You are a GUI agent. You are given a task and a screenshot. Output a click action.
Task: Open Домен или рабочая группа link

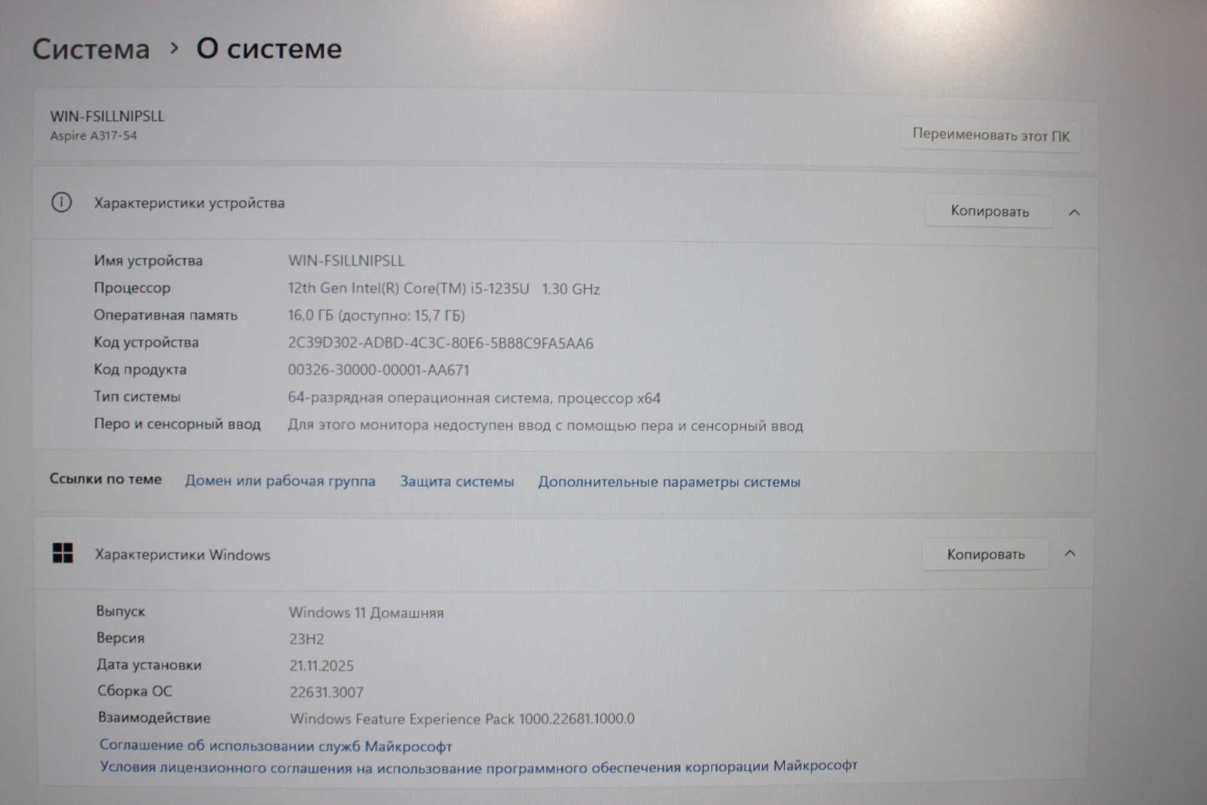pyautogui.click(x=280, y=481)
